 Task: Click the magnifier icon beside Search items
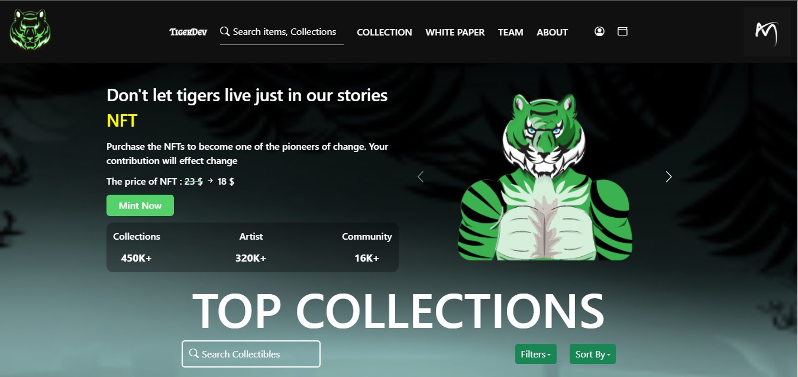coord(225,31)
